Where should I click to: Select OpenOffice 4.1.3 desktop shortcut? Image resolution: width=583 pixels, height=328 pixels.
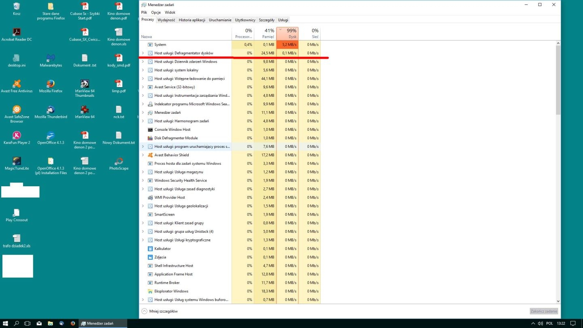(x=51, y=138)
